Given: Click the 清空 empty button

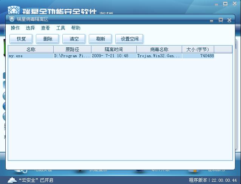Looking at the screenshot, I should pyautogui.click(x=74, y=39).
